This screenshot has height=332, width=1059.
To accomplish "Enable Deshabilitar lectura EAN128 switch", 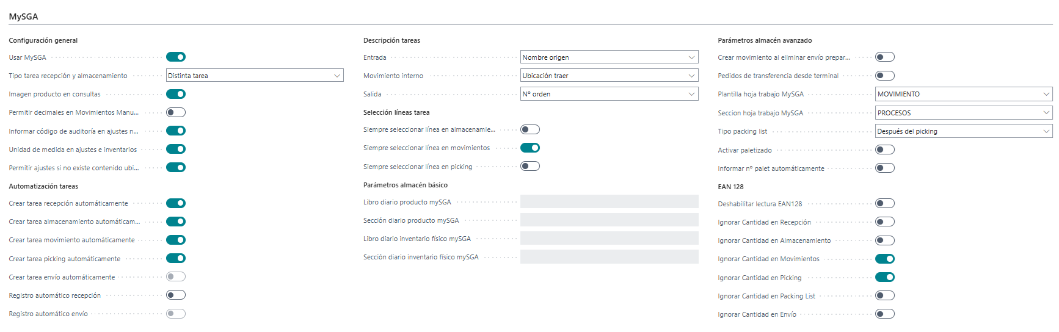I will click(x=885, y=203).
